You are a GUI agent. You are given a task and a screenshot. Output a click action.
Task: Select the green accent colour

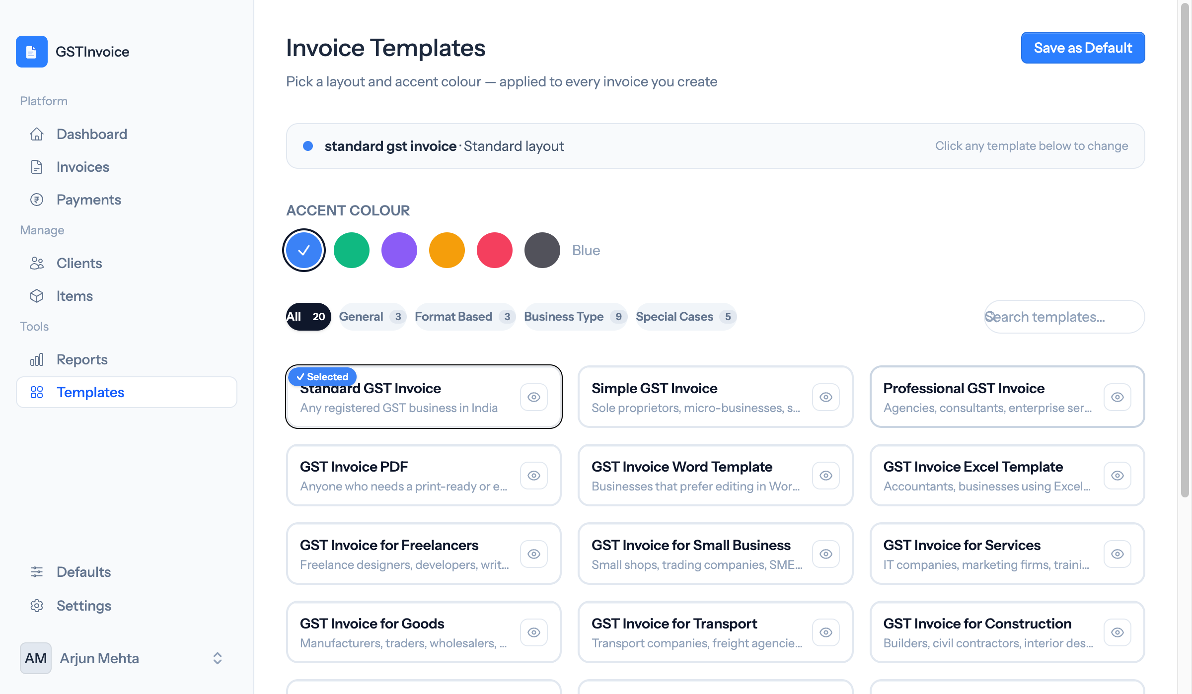(352, 250)
